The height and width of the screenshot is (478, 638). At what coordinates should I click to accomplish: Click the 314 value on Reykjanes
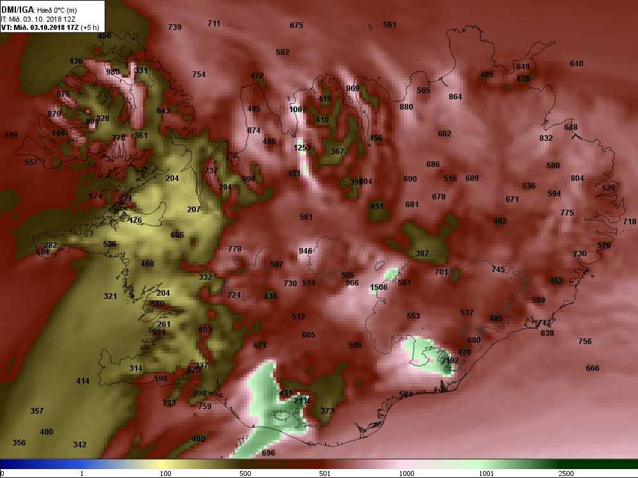pyautogui.click(x=136, y=368)
